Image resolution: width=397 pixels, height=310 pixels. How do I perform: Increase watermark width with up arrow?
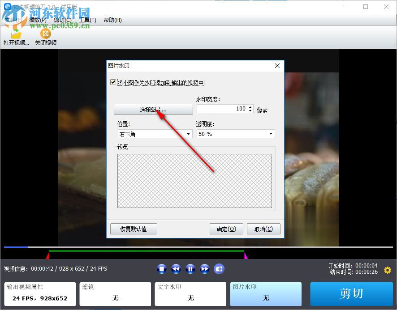[250, 107]
